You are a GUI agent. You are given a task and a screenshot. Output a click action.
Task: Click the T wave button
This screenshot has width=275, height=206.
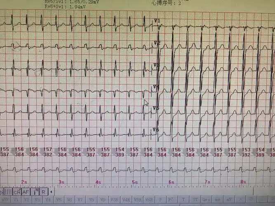coord(183,200)
